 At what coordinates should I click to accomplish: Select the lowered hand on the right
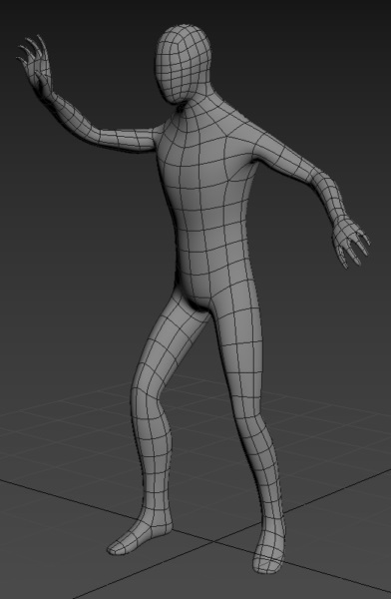point(349,241)
